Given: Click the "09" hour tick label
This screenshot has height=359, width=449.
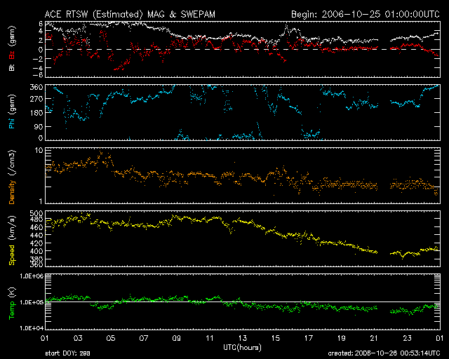Looking at the screenshot, I should 176,338.
